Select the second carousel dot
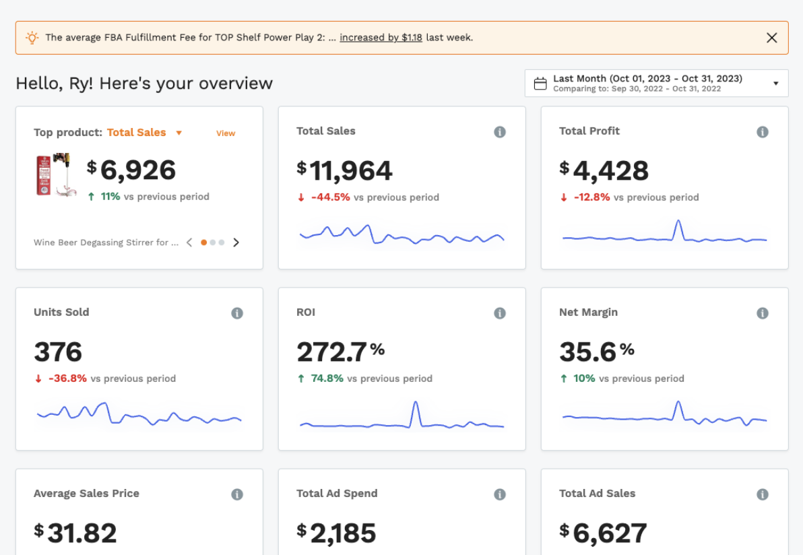Viewport: 803px width, 555px height. pos(212,242)
